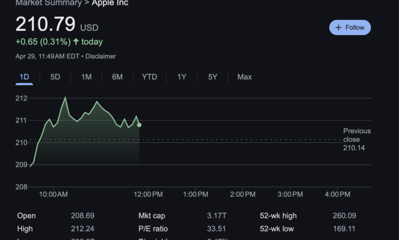Select the 1D chart range tab
Image resolution: width=399 pixels, height=240 pixels.
(x=24, y=77)
